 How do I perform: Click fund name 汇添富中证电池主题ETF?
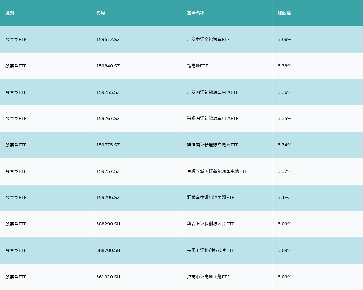click(x=211, y=198)
